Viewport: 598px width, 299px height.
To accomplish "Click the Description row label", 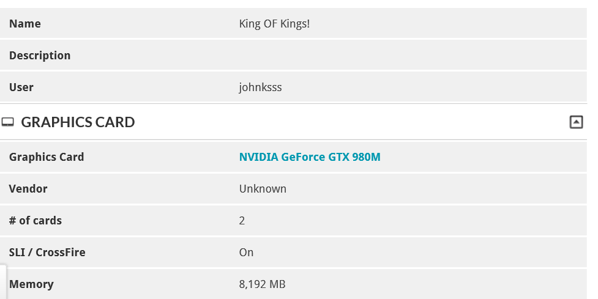I will [40, 56].
